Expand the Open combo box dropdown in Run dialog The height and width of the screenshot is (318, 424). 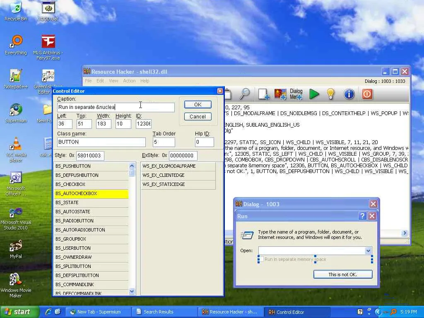(x=368, y=251)
